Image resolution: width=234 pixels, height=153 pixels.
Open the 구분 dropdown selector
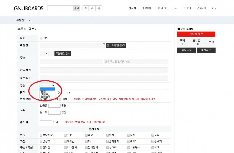point(47,86)
